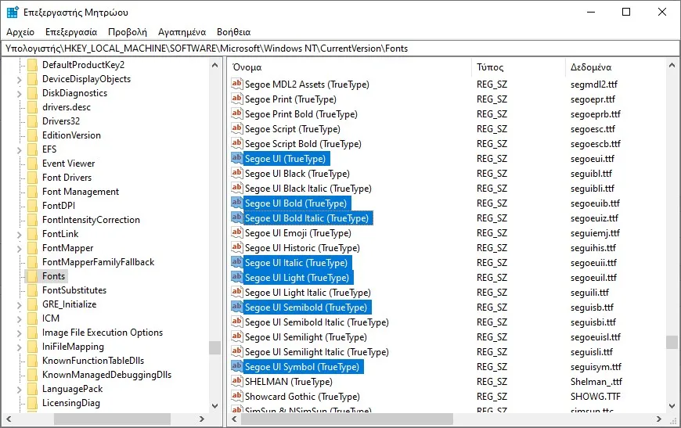Click the string icon beside Segoe Print (TrueType)

pyautogui.click(x=236, y=99)
